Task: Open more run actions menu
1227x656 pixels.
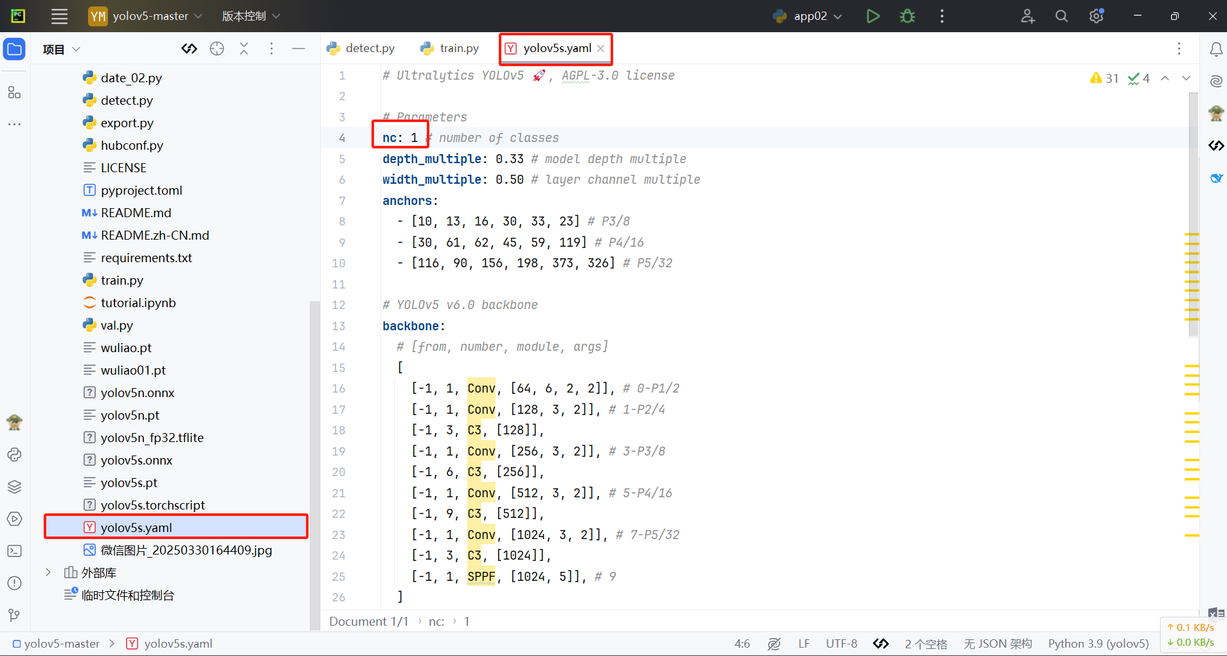Action: pyautogui.click(x=942, y=16)
